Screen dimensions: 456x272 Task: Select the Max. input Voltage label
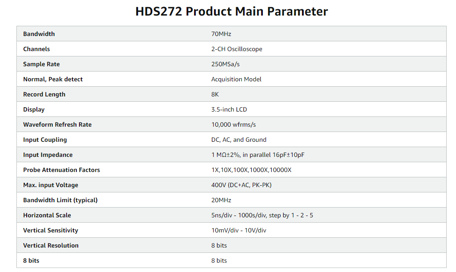click(50, 185)
